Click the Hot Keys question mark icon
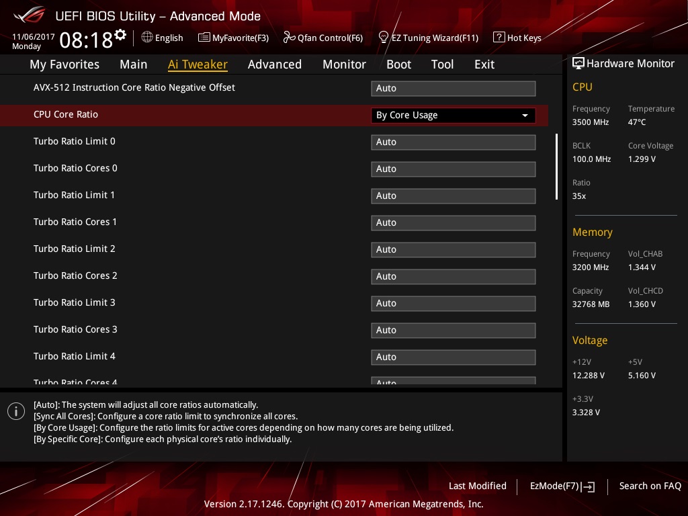This screenshot has height=516, width=688. click(x=499, y=38)
